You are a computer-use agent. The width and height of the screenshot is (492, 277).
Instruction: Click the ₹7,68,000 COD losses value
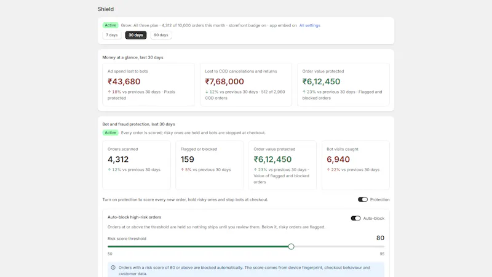[x=224, y=82]
